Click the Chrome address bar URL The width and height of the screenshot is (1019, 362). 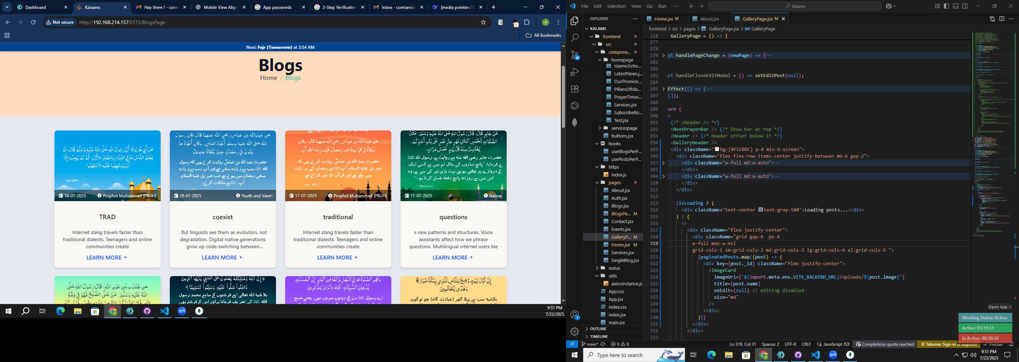click(122, 22)
